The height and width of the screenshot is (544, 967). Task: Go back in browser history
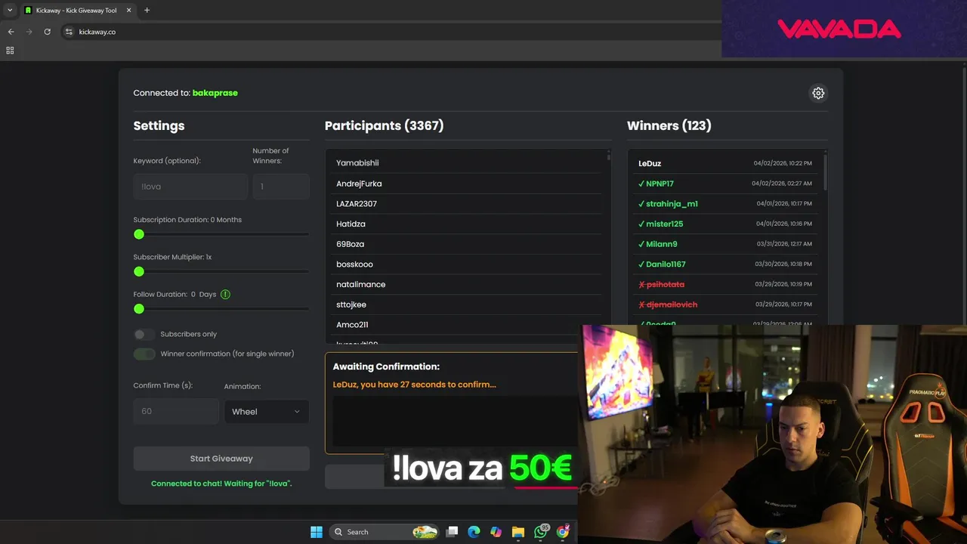[x=11, y=32]
